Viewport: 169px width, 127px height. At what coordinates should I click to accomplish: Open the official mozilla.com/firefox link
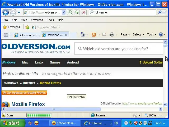[x=142, y=103]
